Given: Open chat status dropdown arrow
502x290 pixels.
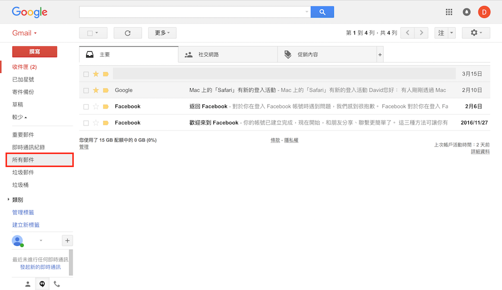Looking at the screenshot, I should pyautogui.click(x=41, y=240).
